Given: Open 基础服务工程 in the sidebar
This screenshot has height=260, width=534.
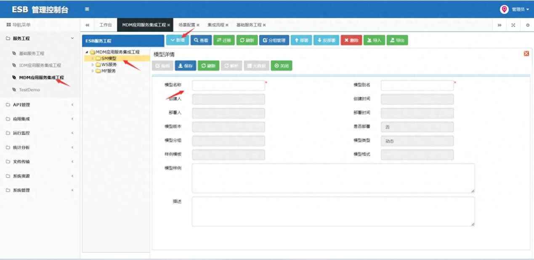Looking at the screenshot, I should 32,53.
